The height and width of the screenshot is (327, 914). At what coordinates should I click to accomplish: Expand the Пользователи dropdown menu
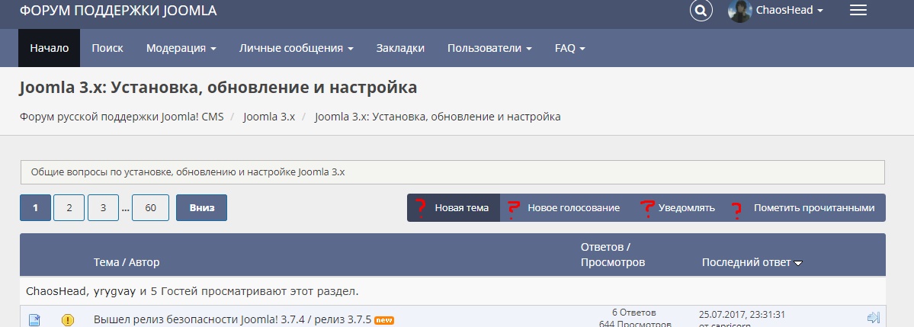pos(489,48)
